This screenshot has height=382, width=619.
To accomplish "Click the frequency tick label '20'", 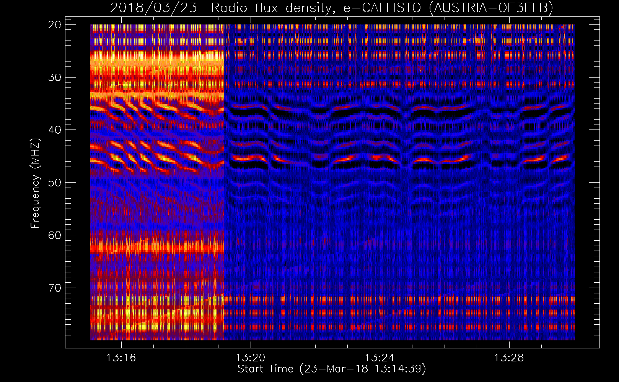I will [55, 25].
